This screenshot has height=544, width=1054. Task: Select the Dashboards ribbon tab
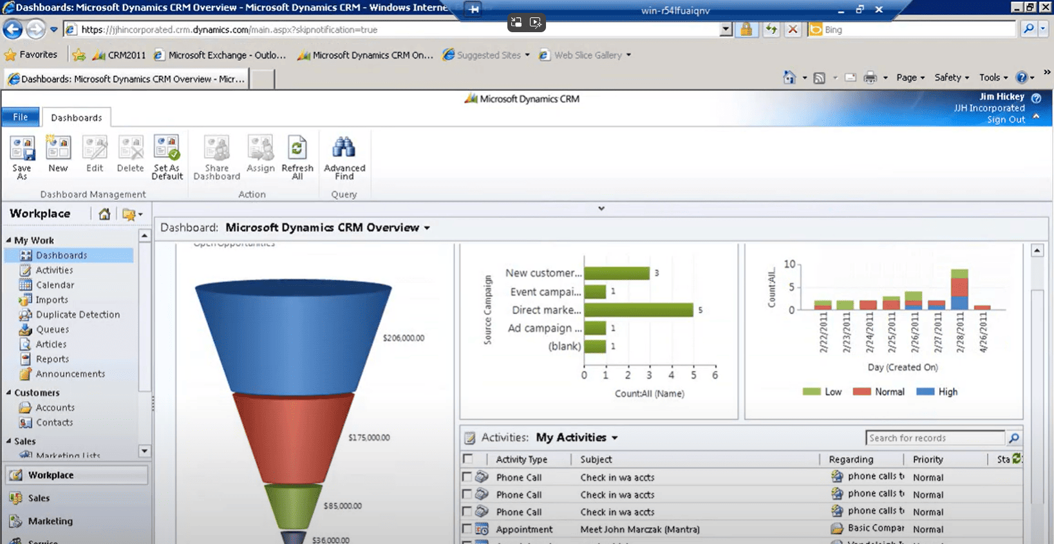(77, 118)
